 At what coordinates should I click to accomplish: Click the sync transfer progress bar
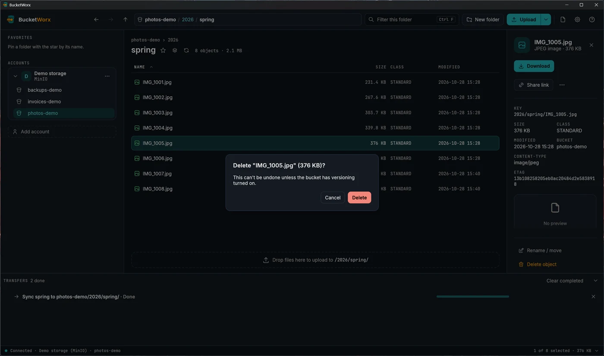coord(472,297)
